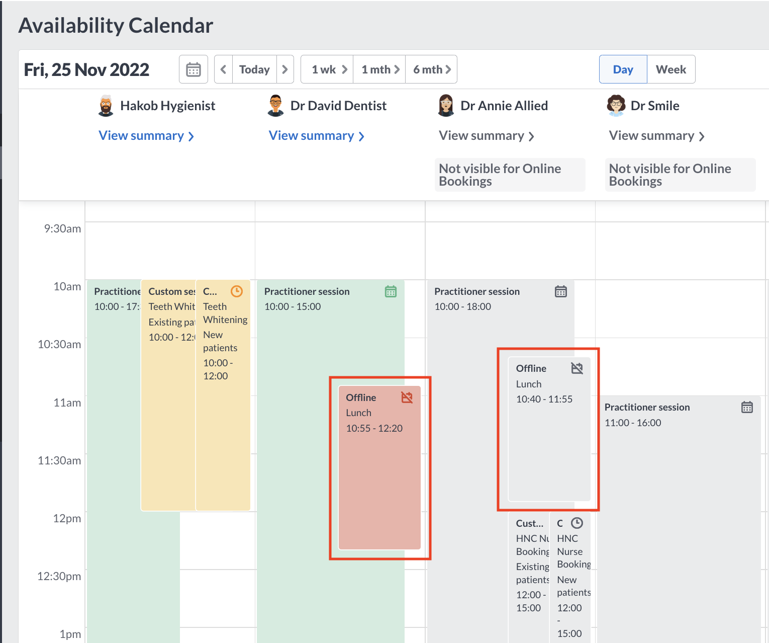The height and width of the screenshot is (643, 769).
Task: Select the Day view tab
Action: 623,69
